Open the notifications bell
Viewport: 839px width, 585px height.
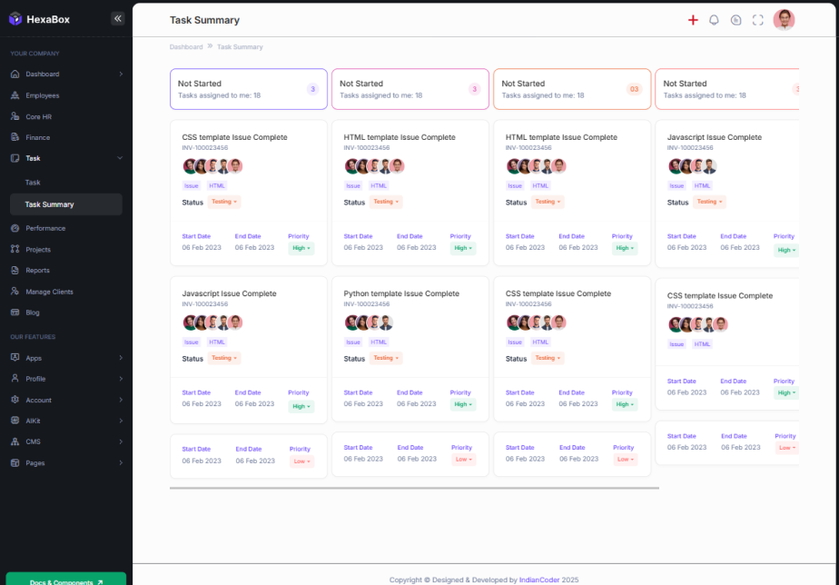click(714, 20)
